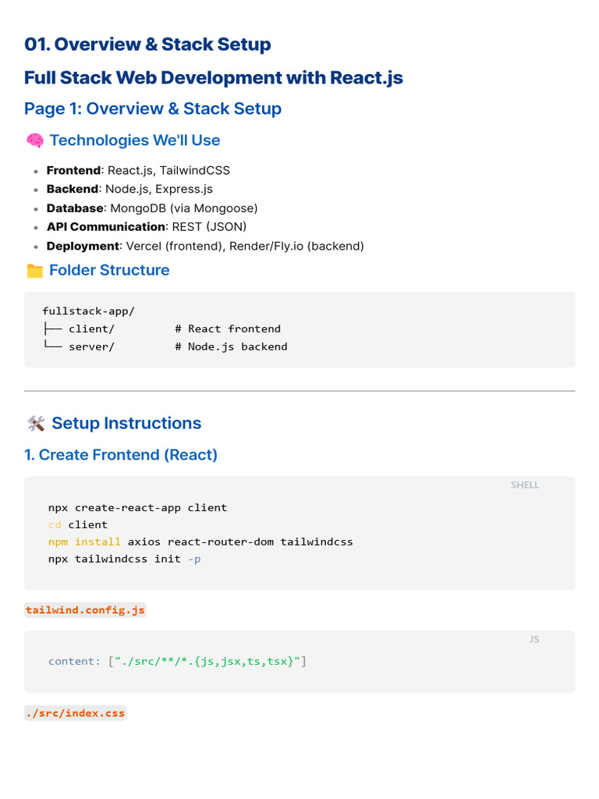
Task: Click the './src/index.css' inline code tag
Action: click(x=75, y=713)
